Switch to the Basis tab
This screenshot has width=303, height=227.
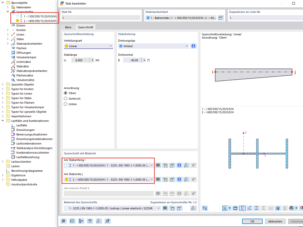point(68,27)
